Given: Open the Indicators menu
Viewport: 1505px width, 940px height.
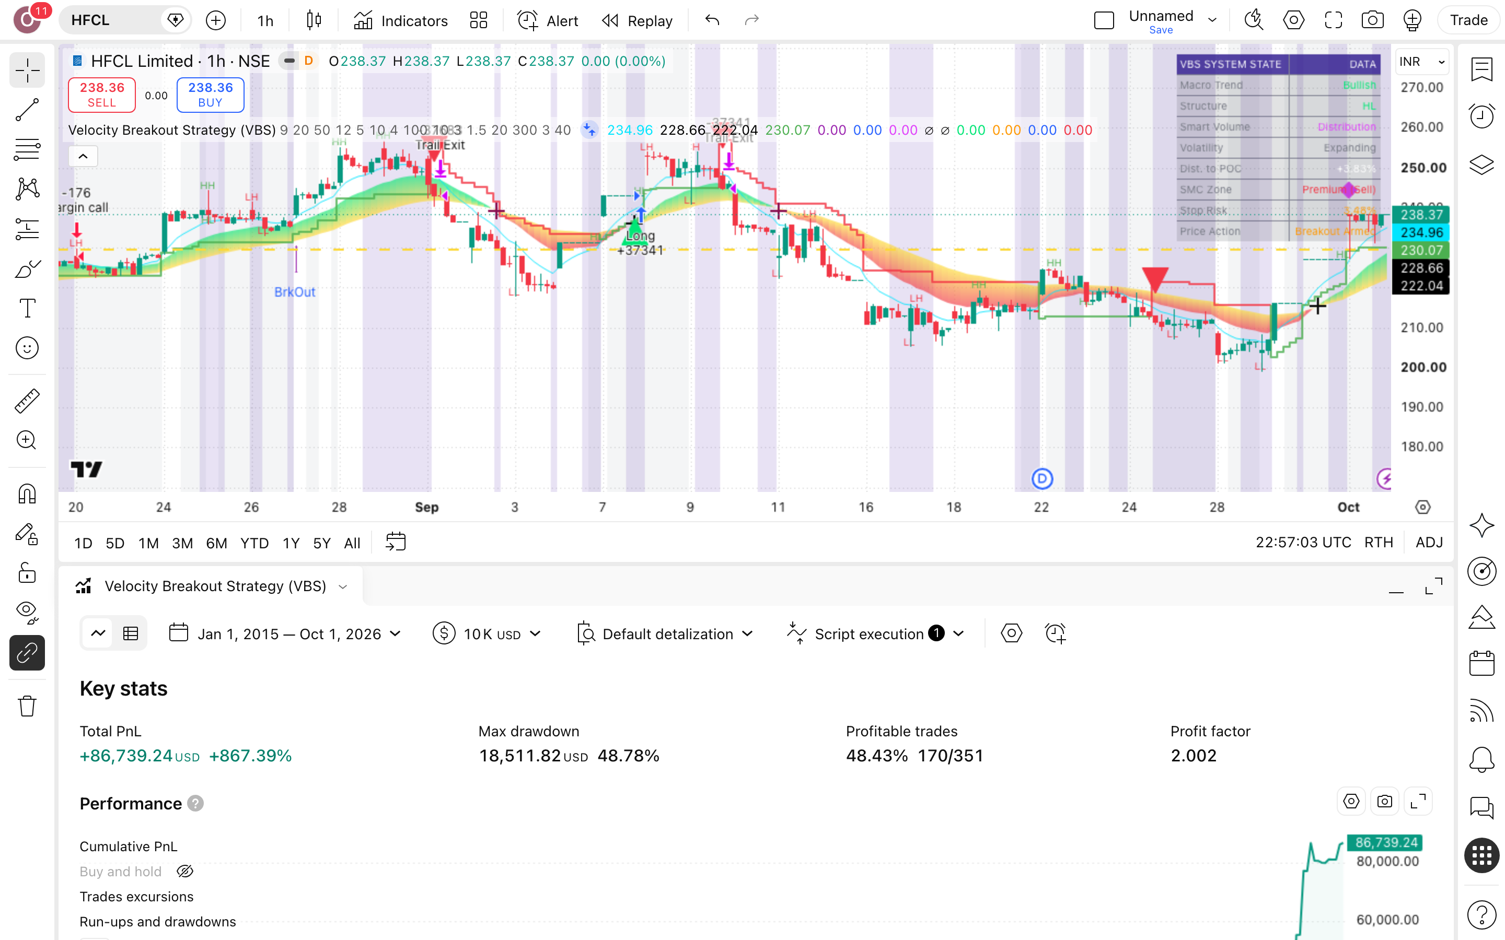Looking at the screenshot, I should 400,20.
